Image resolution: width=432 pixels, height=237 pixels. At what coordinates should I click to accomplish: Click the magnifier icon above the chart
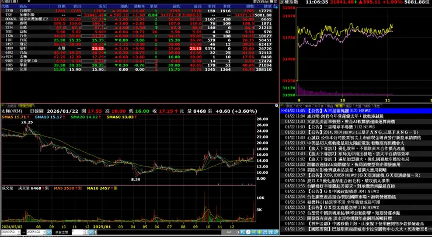coord(277,106)
